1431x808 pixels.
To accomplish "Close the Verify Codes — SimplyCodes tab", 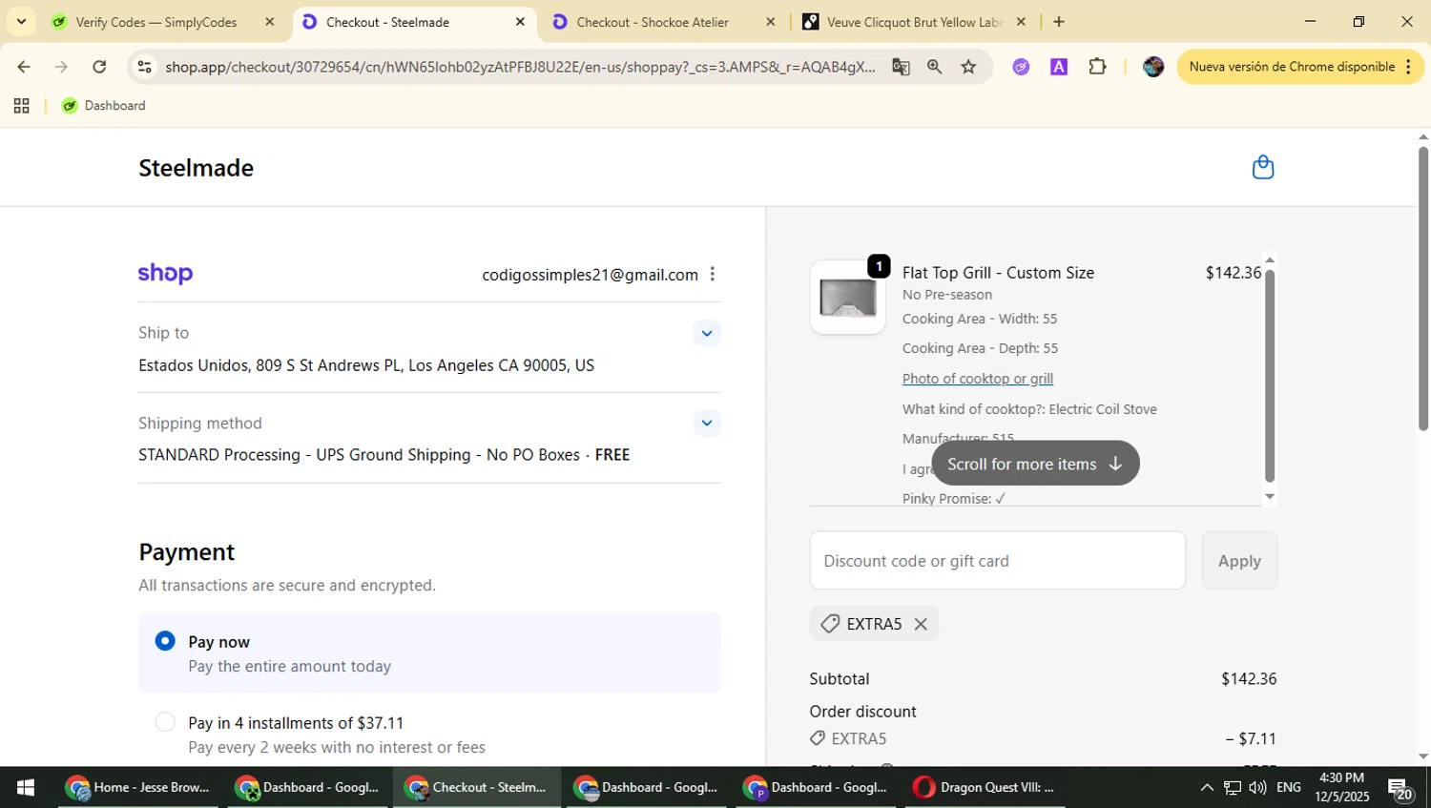I will tap(270, 22).
